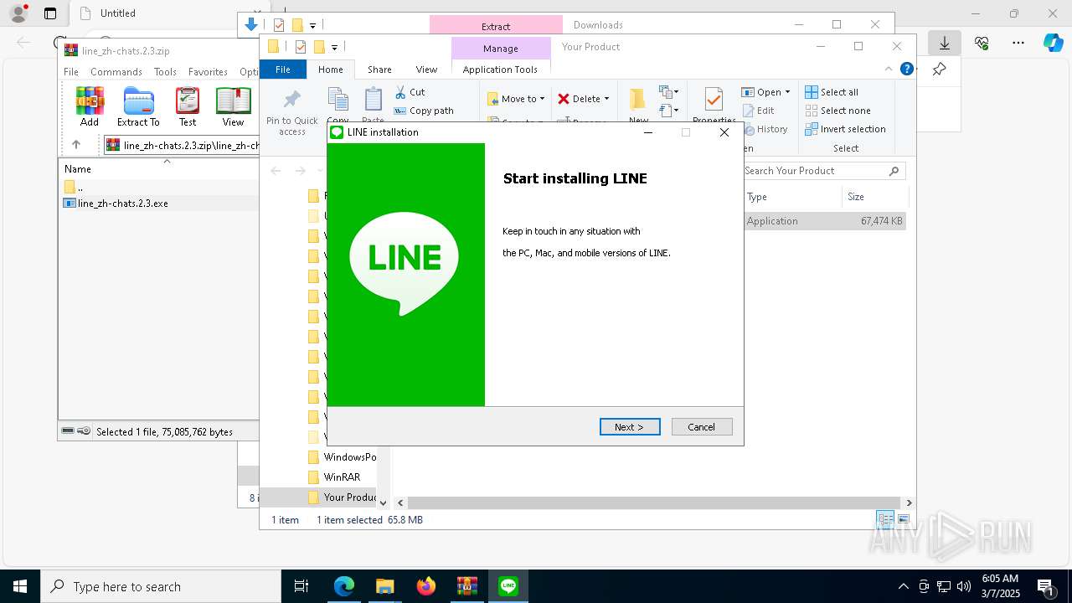
Task: Open the WinRAR Favorites menu
Action: pos(208,72)
